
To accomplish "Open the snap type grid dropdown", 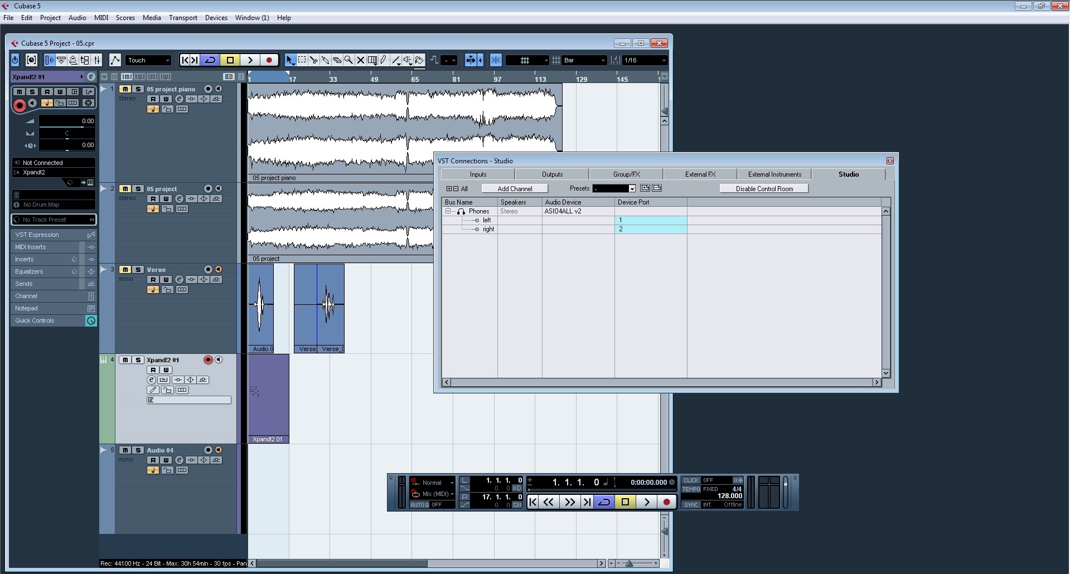I will coord(527,60).
